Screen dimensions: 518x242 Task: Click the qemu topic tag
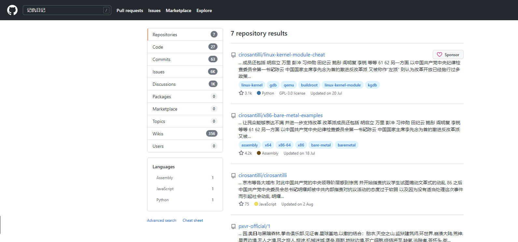point(289,85)
